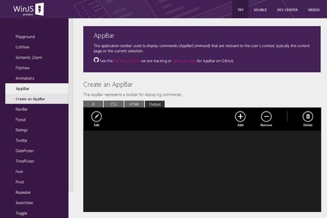Select Tooltip in the sidebar
The width and height of the screenshot is (327, 218).
tap(21, 140)
